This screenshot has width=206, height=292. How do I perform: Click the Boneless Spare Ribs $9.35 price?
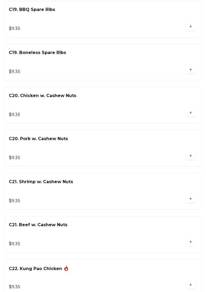pyautogui.click(x=14, y=72)
